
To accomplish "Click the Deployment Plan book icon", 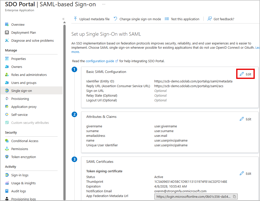I will click(7, 32).
